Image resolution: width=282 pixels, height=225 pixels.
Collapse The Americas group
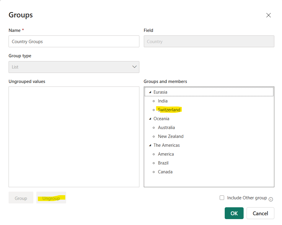pos(150,145)
